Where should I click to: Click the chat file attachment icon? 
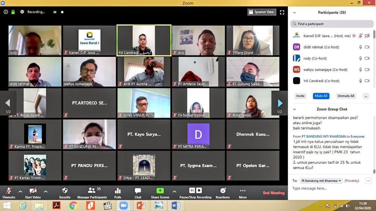[x=368, y=181]
